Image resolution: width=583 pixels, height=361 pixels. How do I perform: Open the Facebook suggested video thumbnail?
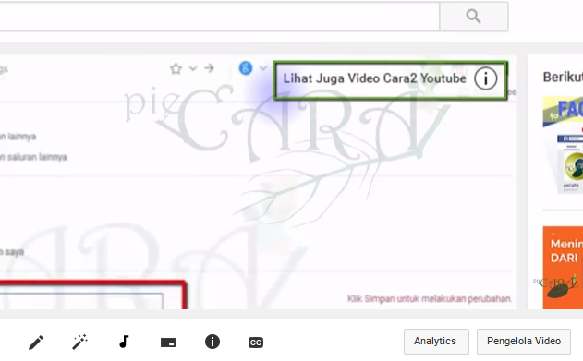click(x=563, y=145)
